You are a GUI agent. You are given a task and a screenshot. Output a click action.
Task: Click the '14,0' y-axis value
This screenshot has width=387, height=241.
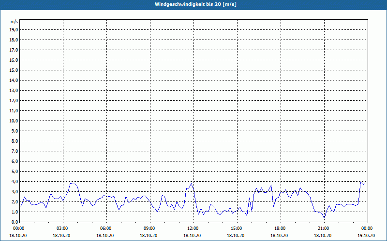click(14, 80)
